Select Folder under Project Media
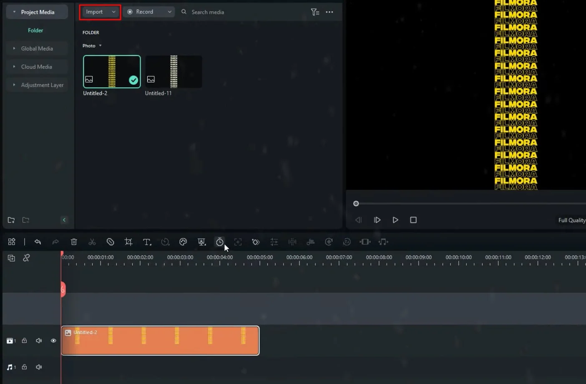 [35, 30]
